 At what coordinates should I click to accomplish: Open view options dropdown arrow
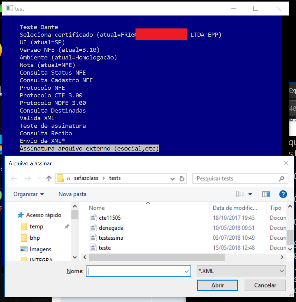250,194
